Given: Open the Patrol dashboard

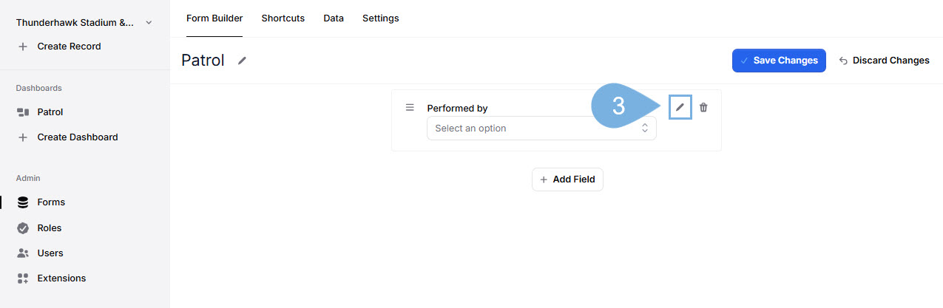Looking at the screenshot, I should pyautogui.click(x=50, y=112).
